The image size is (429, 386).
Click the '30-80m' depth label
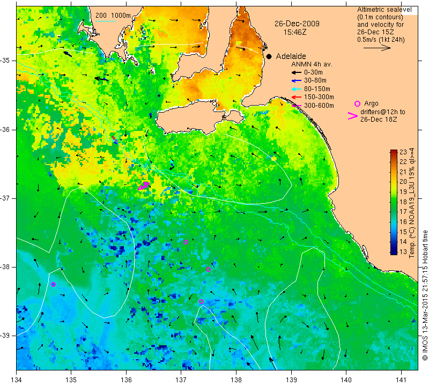(315, 80)
